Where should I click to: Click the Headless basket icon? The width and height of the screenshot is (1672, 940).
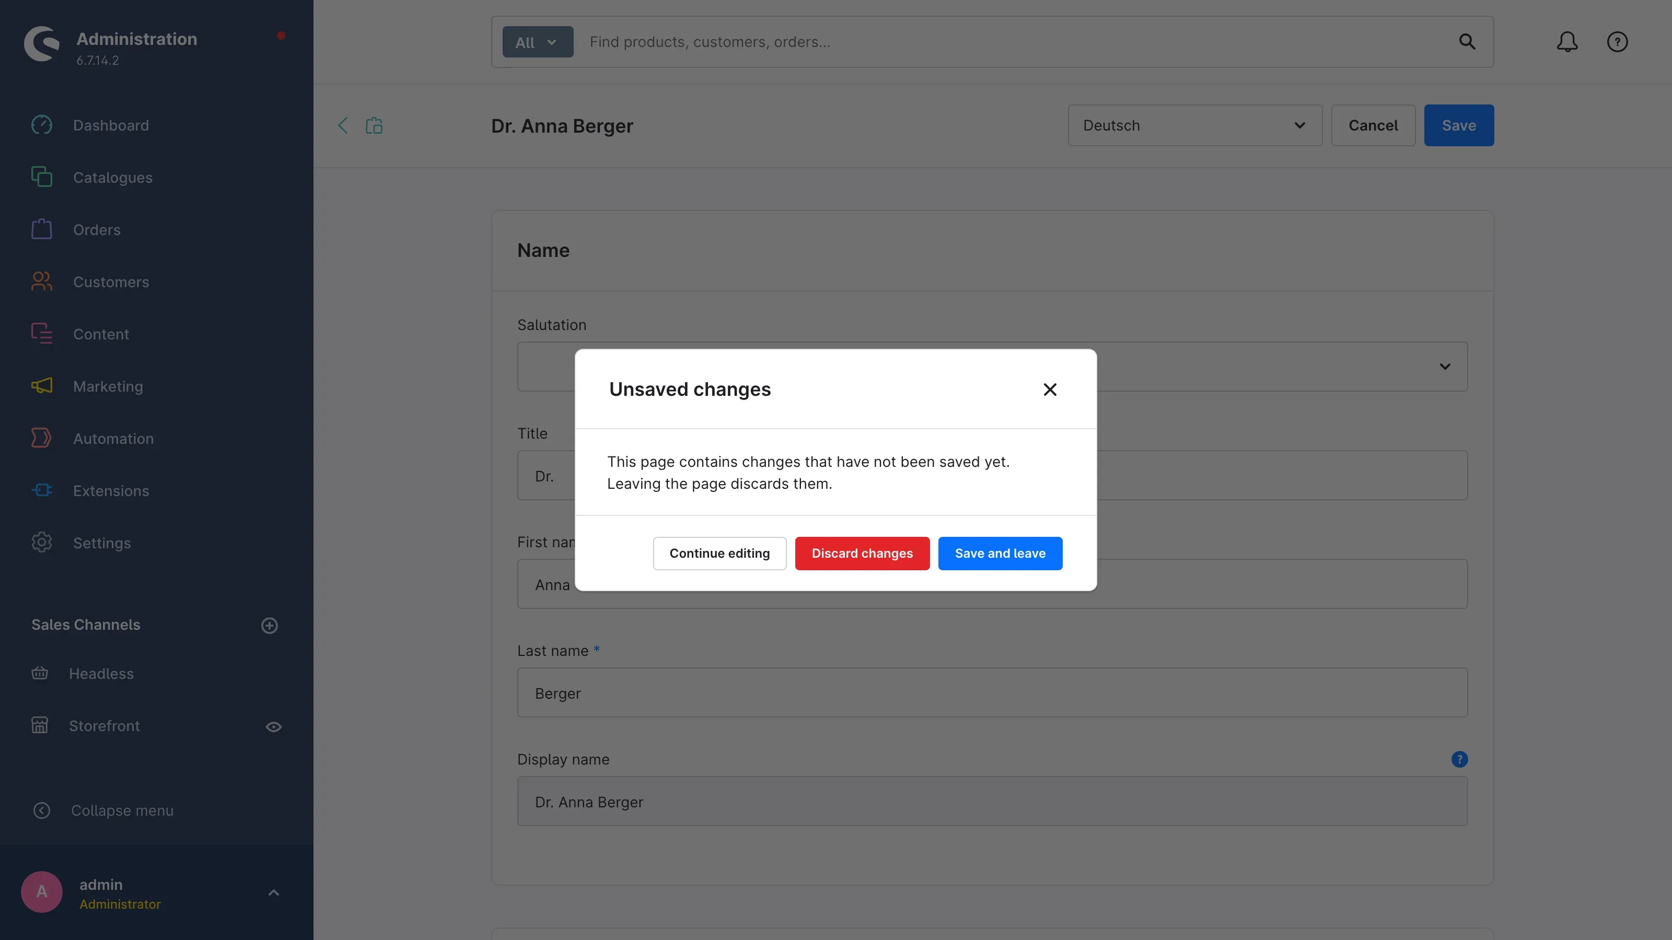point(40,673)
